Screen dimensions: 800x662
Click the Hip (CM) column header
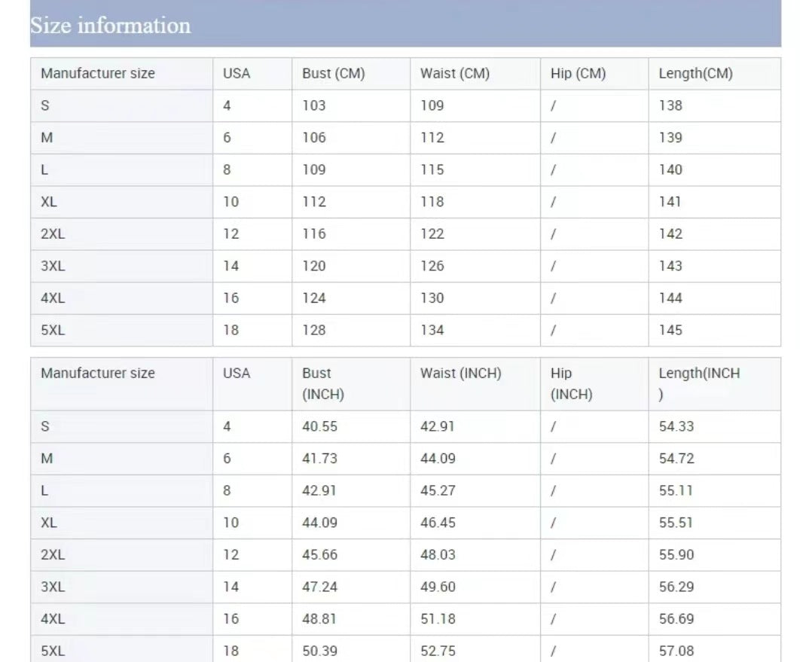point(578,74)
